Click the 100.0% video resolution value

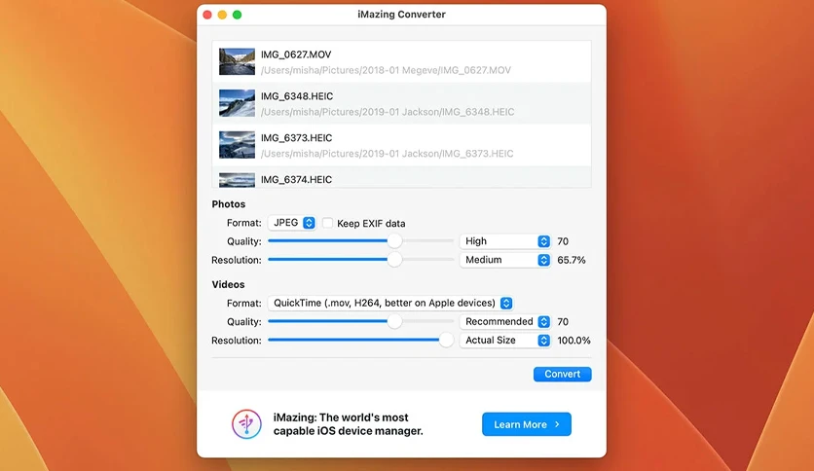coord(573,341)
